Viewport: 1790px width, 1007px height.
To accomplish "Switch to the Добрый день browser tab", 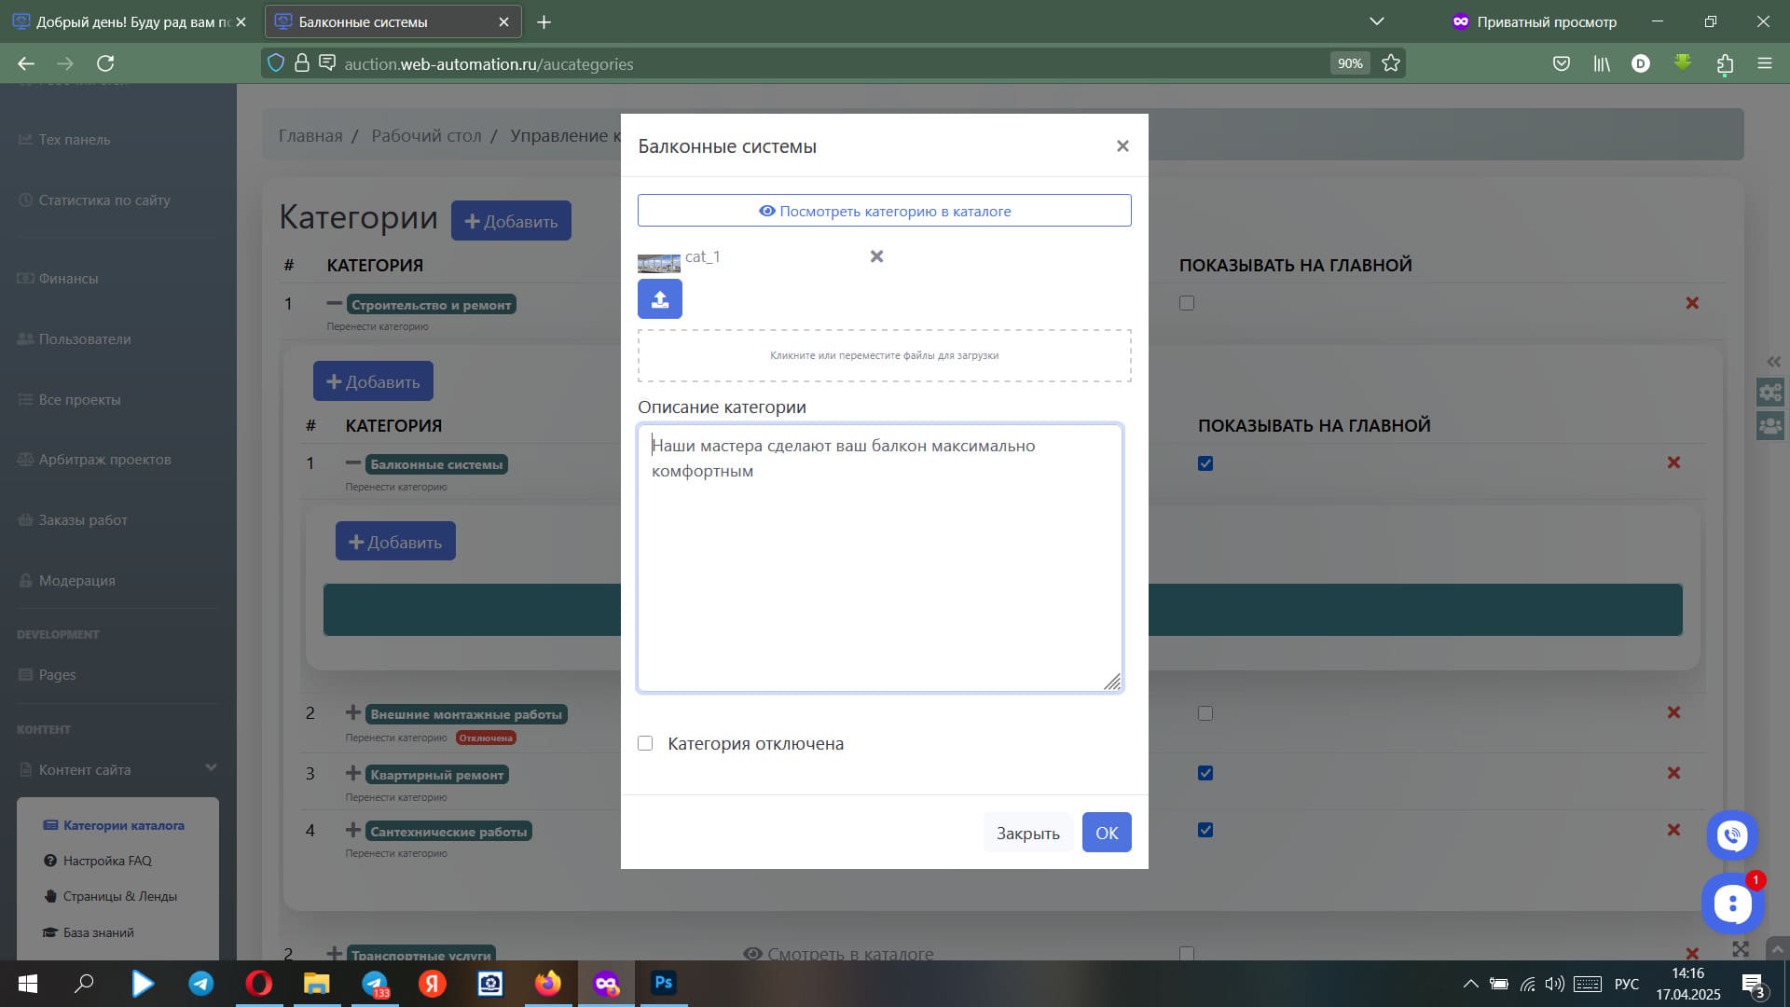I will [x=126, y=21].
